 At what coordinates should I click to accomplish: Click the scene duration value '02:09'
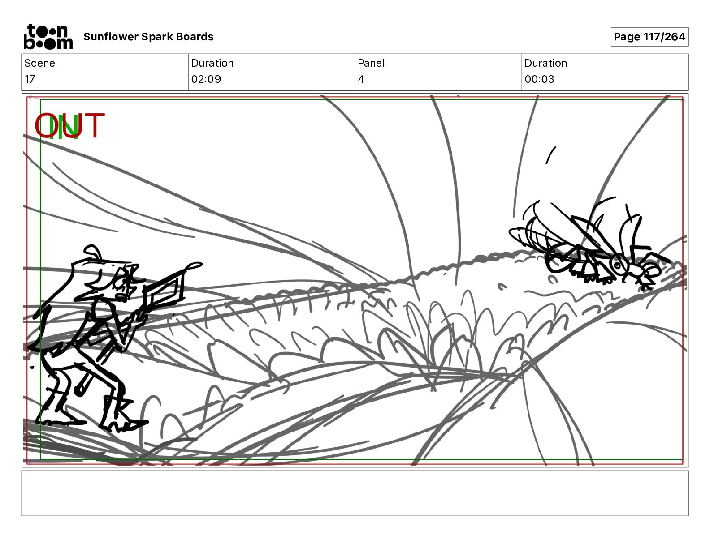pyautogui.click(x=206, y=79)
